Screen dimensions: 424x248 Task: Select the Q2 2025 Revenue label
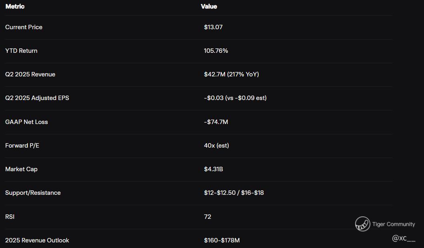(x=30, y=74)
